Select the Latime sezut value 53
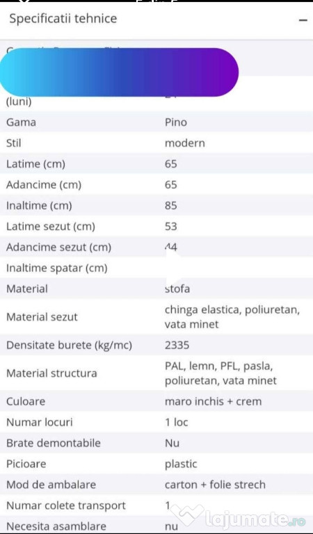 coord(171,227)
